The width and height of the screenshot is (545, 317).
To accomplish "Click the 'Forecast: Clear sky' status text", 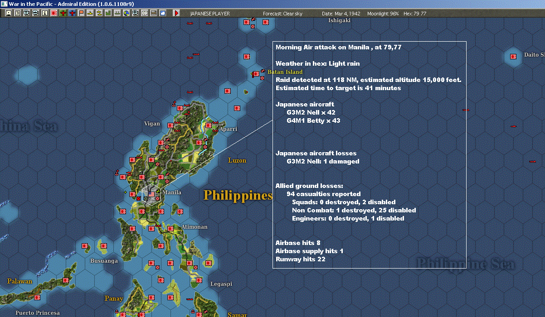I will click(x=282, y=14).
